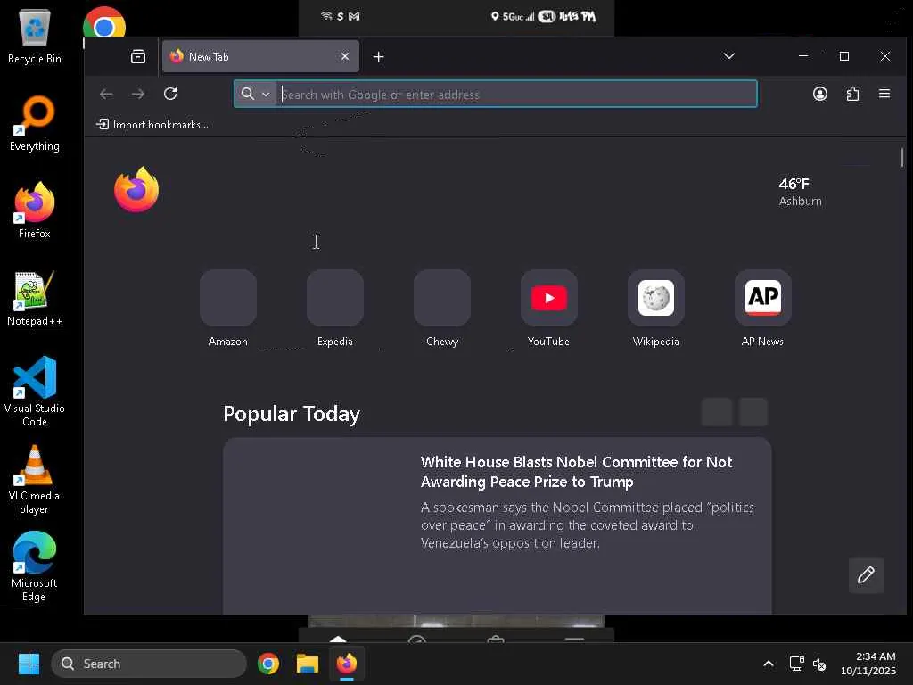Screen dimensions: 913x685
Task: Open File Explorer from the taskbar
Action: (307, 664)
